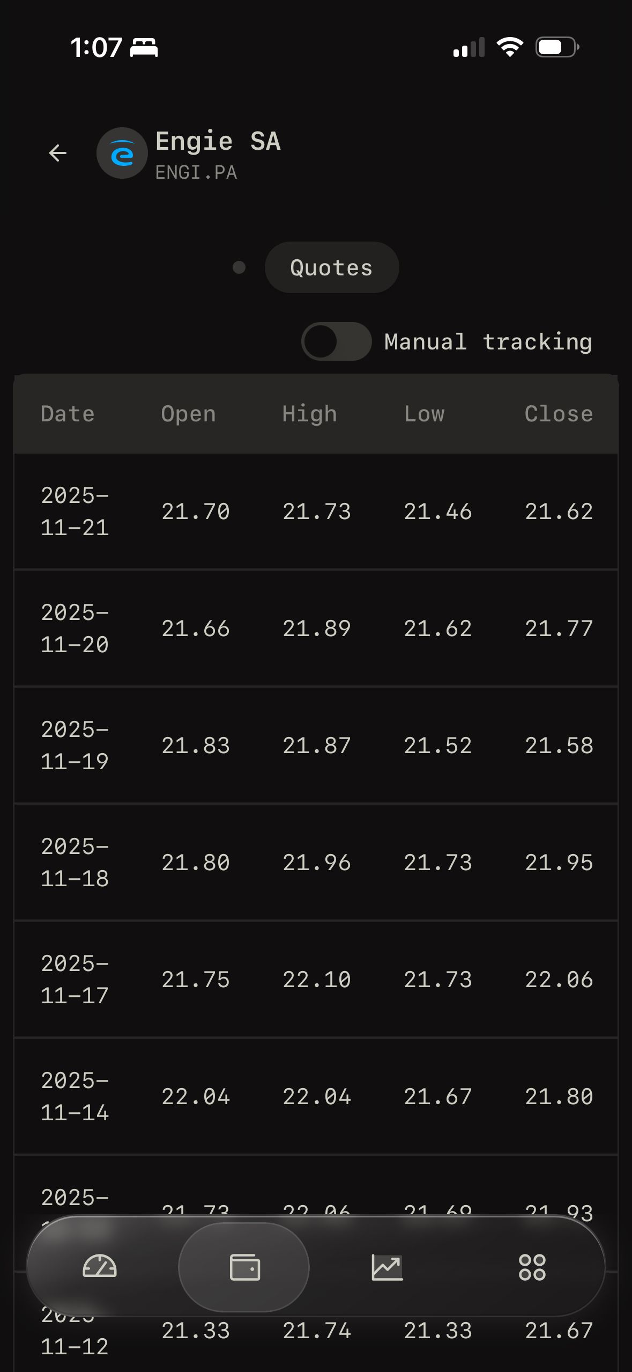Open the chart trend tab icon

387,1267
